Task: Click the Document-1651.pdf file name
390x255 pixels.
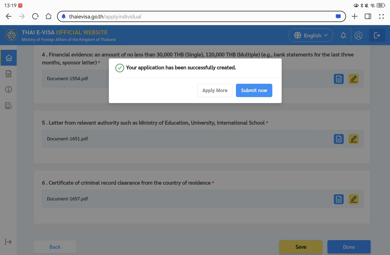Action: [68, 139]
